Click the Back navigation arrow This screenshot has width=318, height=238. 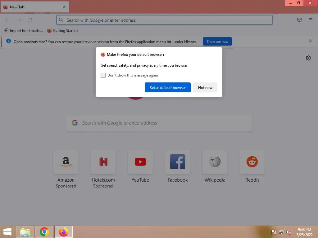(7, 20)
